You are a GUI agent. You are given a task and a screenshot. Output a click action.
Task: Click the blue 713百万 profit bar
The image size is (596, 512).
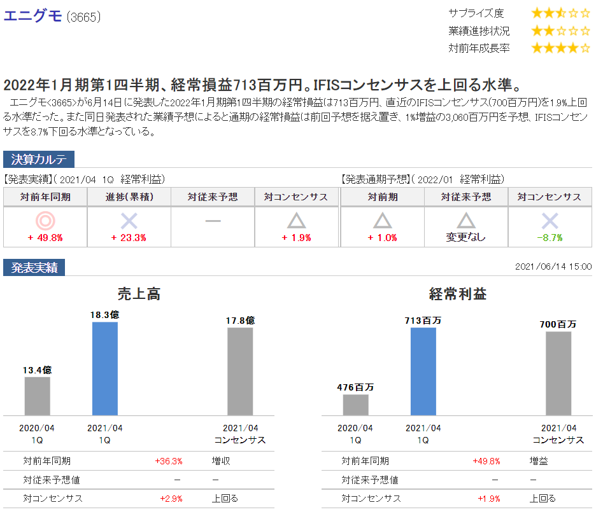click(x=423, y=371)
